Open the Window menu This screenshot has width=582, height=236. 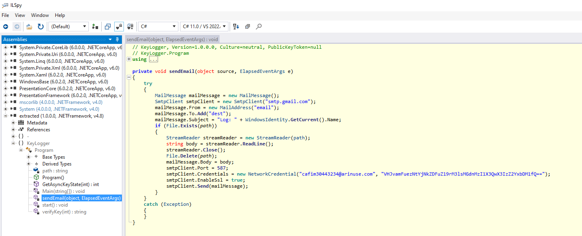40,15
